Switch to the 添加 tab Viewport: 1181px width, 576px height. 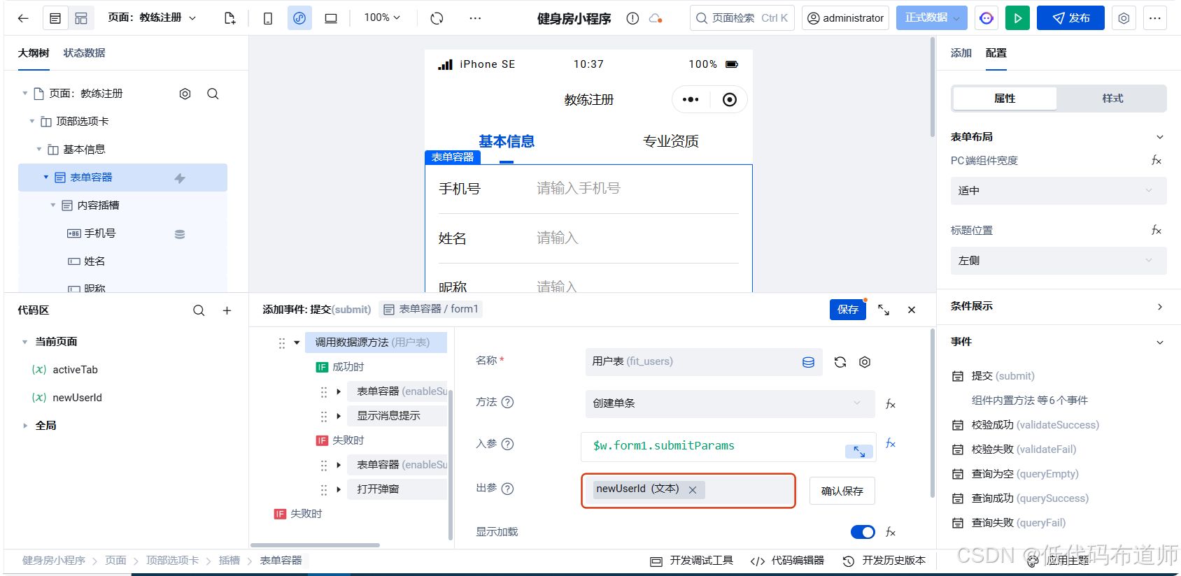pyautogui.click(x=961, y=53)
